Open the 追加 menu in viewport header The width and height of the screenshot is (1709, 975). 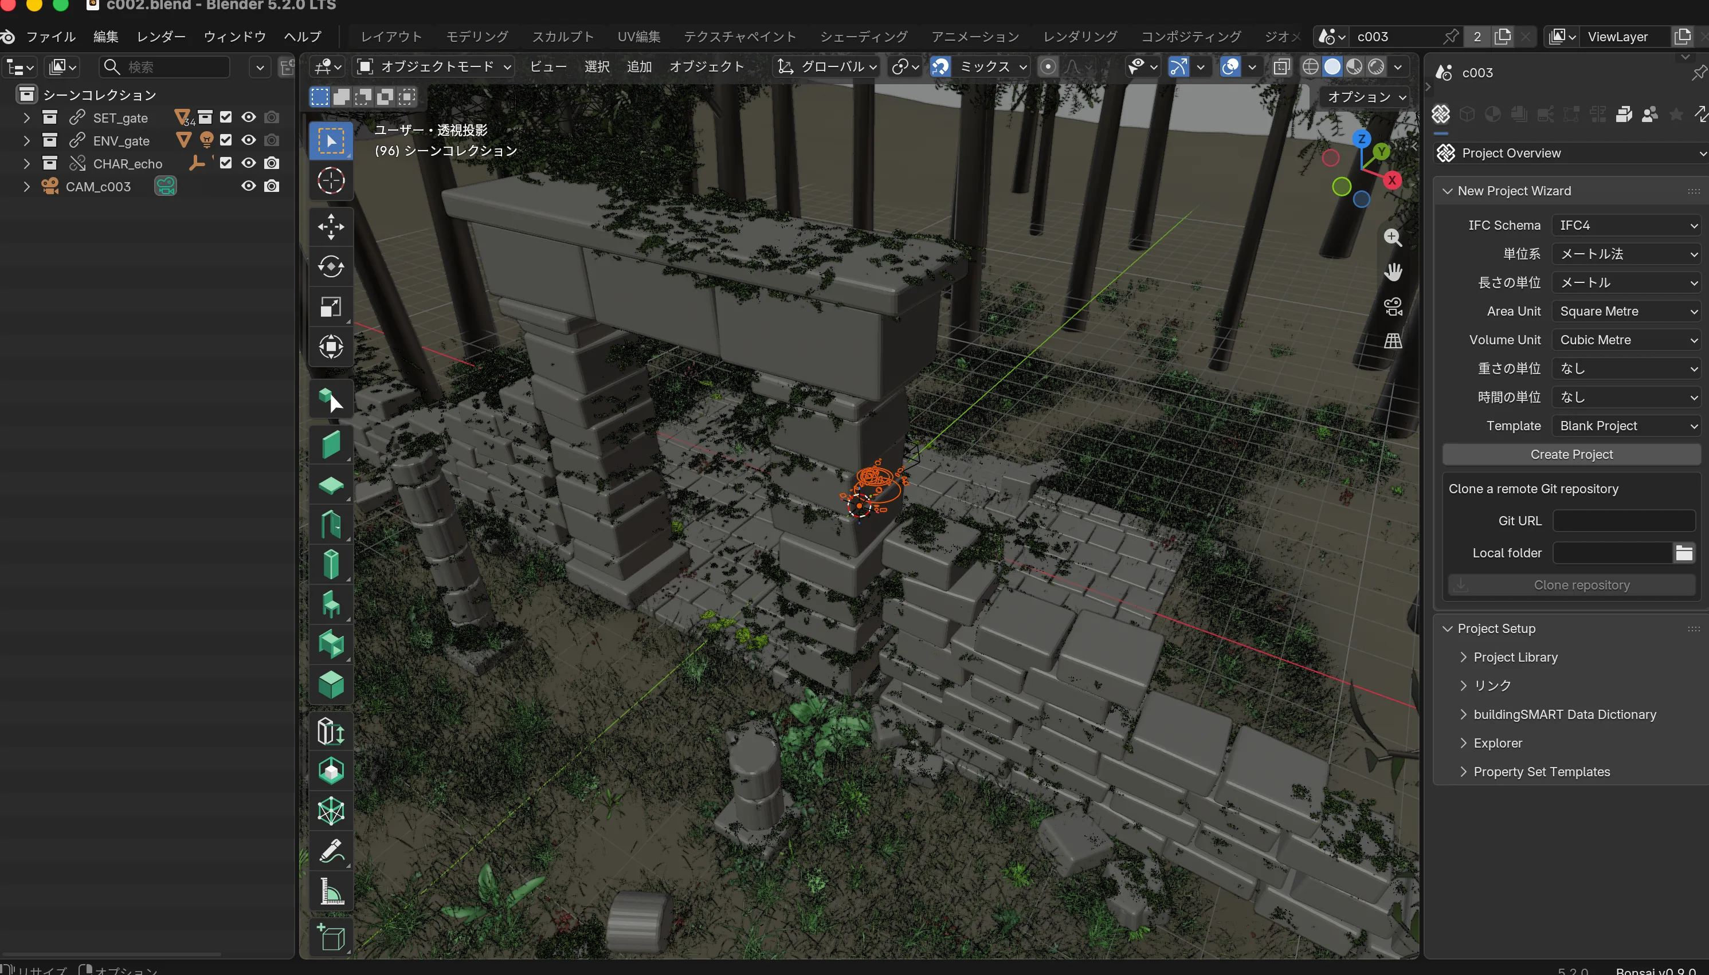click(639, 66)
